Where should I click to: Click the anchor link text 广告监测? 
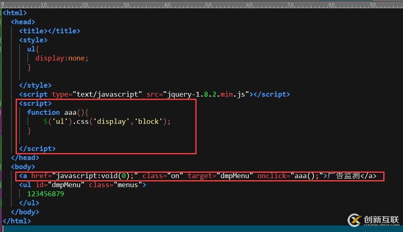coord(344,176)
